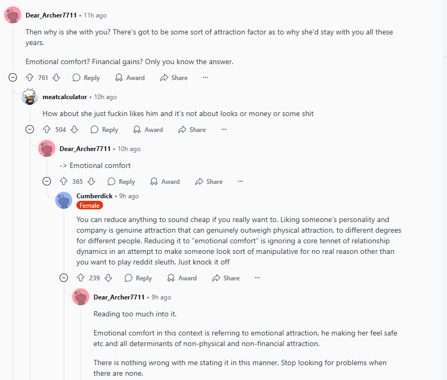The width and height of the screenshot is (447, 380).
Task: Open Cumberdick username profile link
Action: click(94, 196)
